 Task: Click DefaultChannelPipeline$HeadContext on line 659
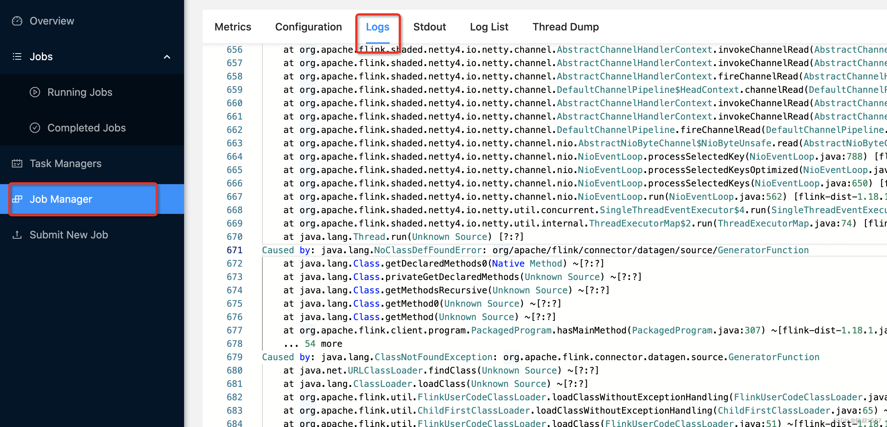pos(648,90)
